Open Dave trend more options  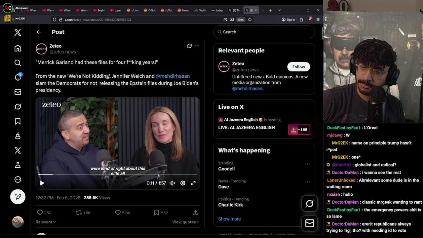(307, 182)
